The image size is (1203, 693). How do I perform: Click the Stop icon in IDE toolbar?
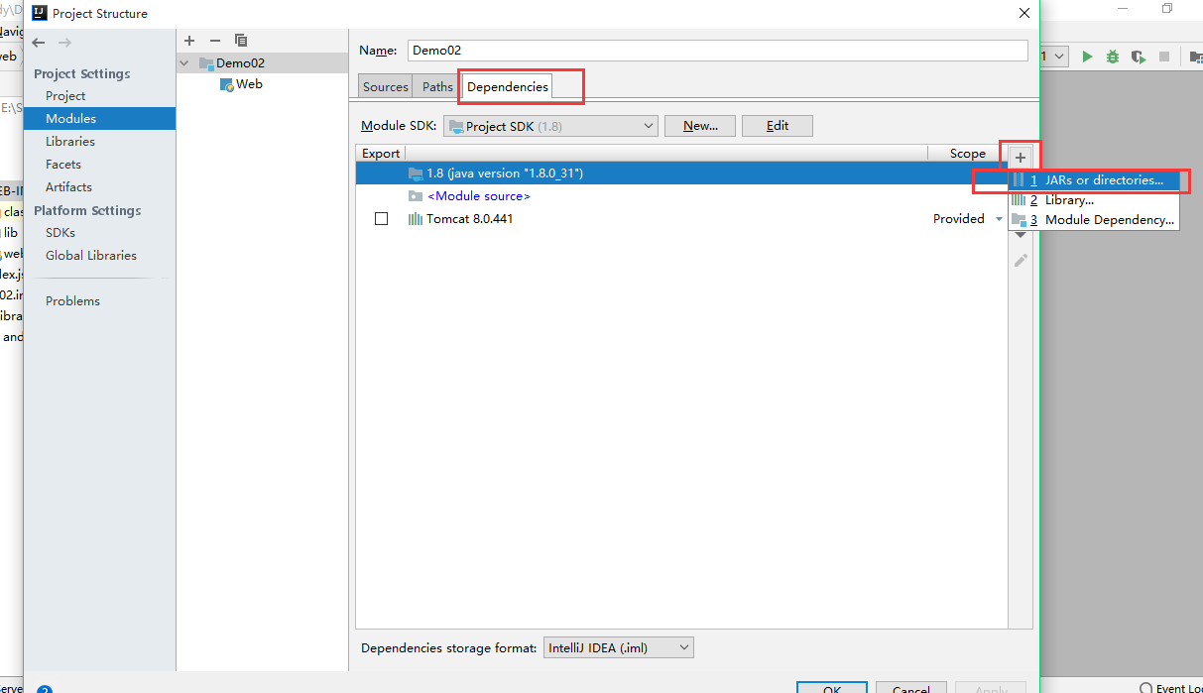[1164, 58]
